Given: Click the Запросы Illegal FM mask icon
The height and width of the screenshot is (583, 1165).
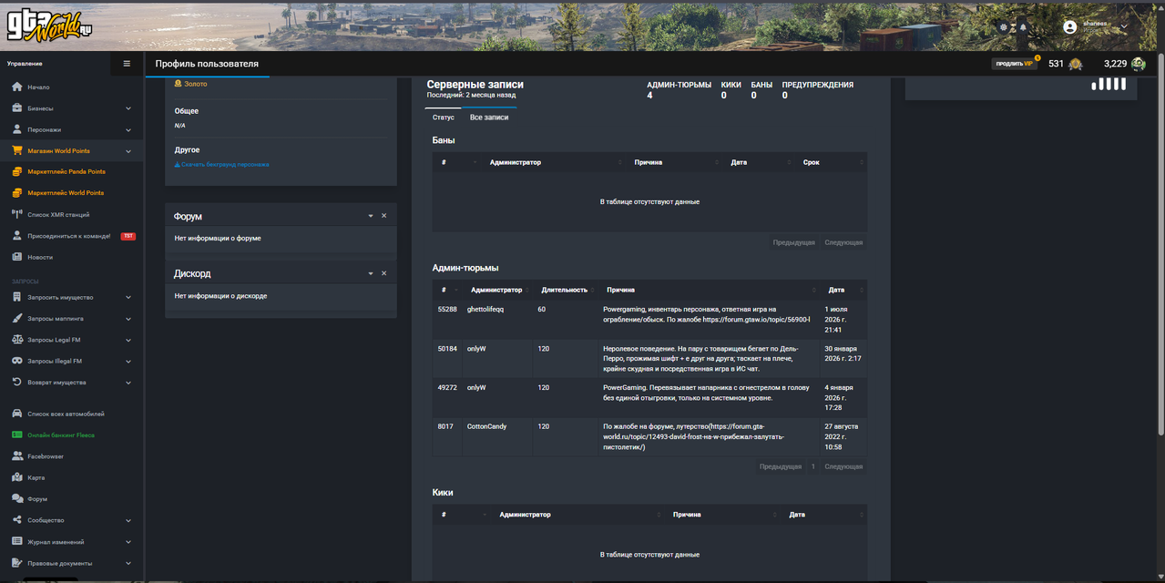Looking at the screenshot, I should coord(16,361).
